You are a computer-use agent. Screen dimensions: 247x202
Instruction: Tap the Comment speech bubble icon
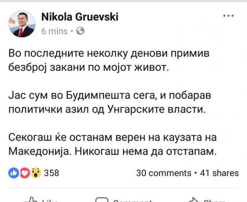click(102, 200)
